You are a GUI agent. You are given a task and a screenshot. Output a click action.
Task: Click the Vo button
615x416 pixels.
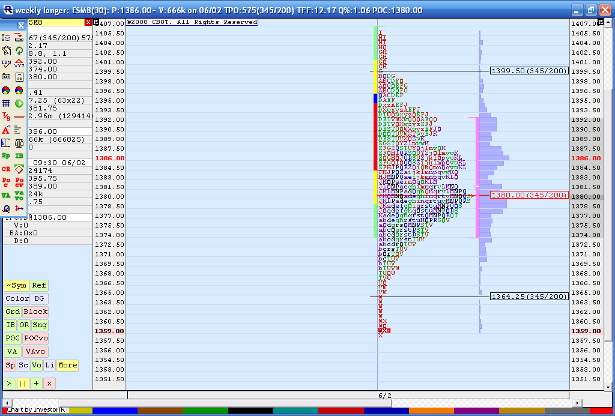coord(37,366)
